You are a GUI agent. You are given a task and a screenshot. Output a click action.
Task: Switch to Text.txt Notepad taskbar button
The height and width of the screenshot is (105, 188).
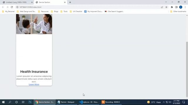67,102
